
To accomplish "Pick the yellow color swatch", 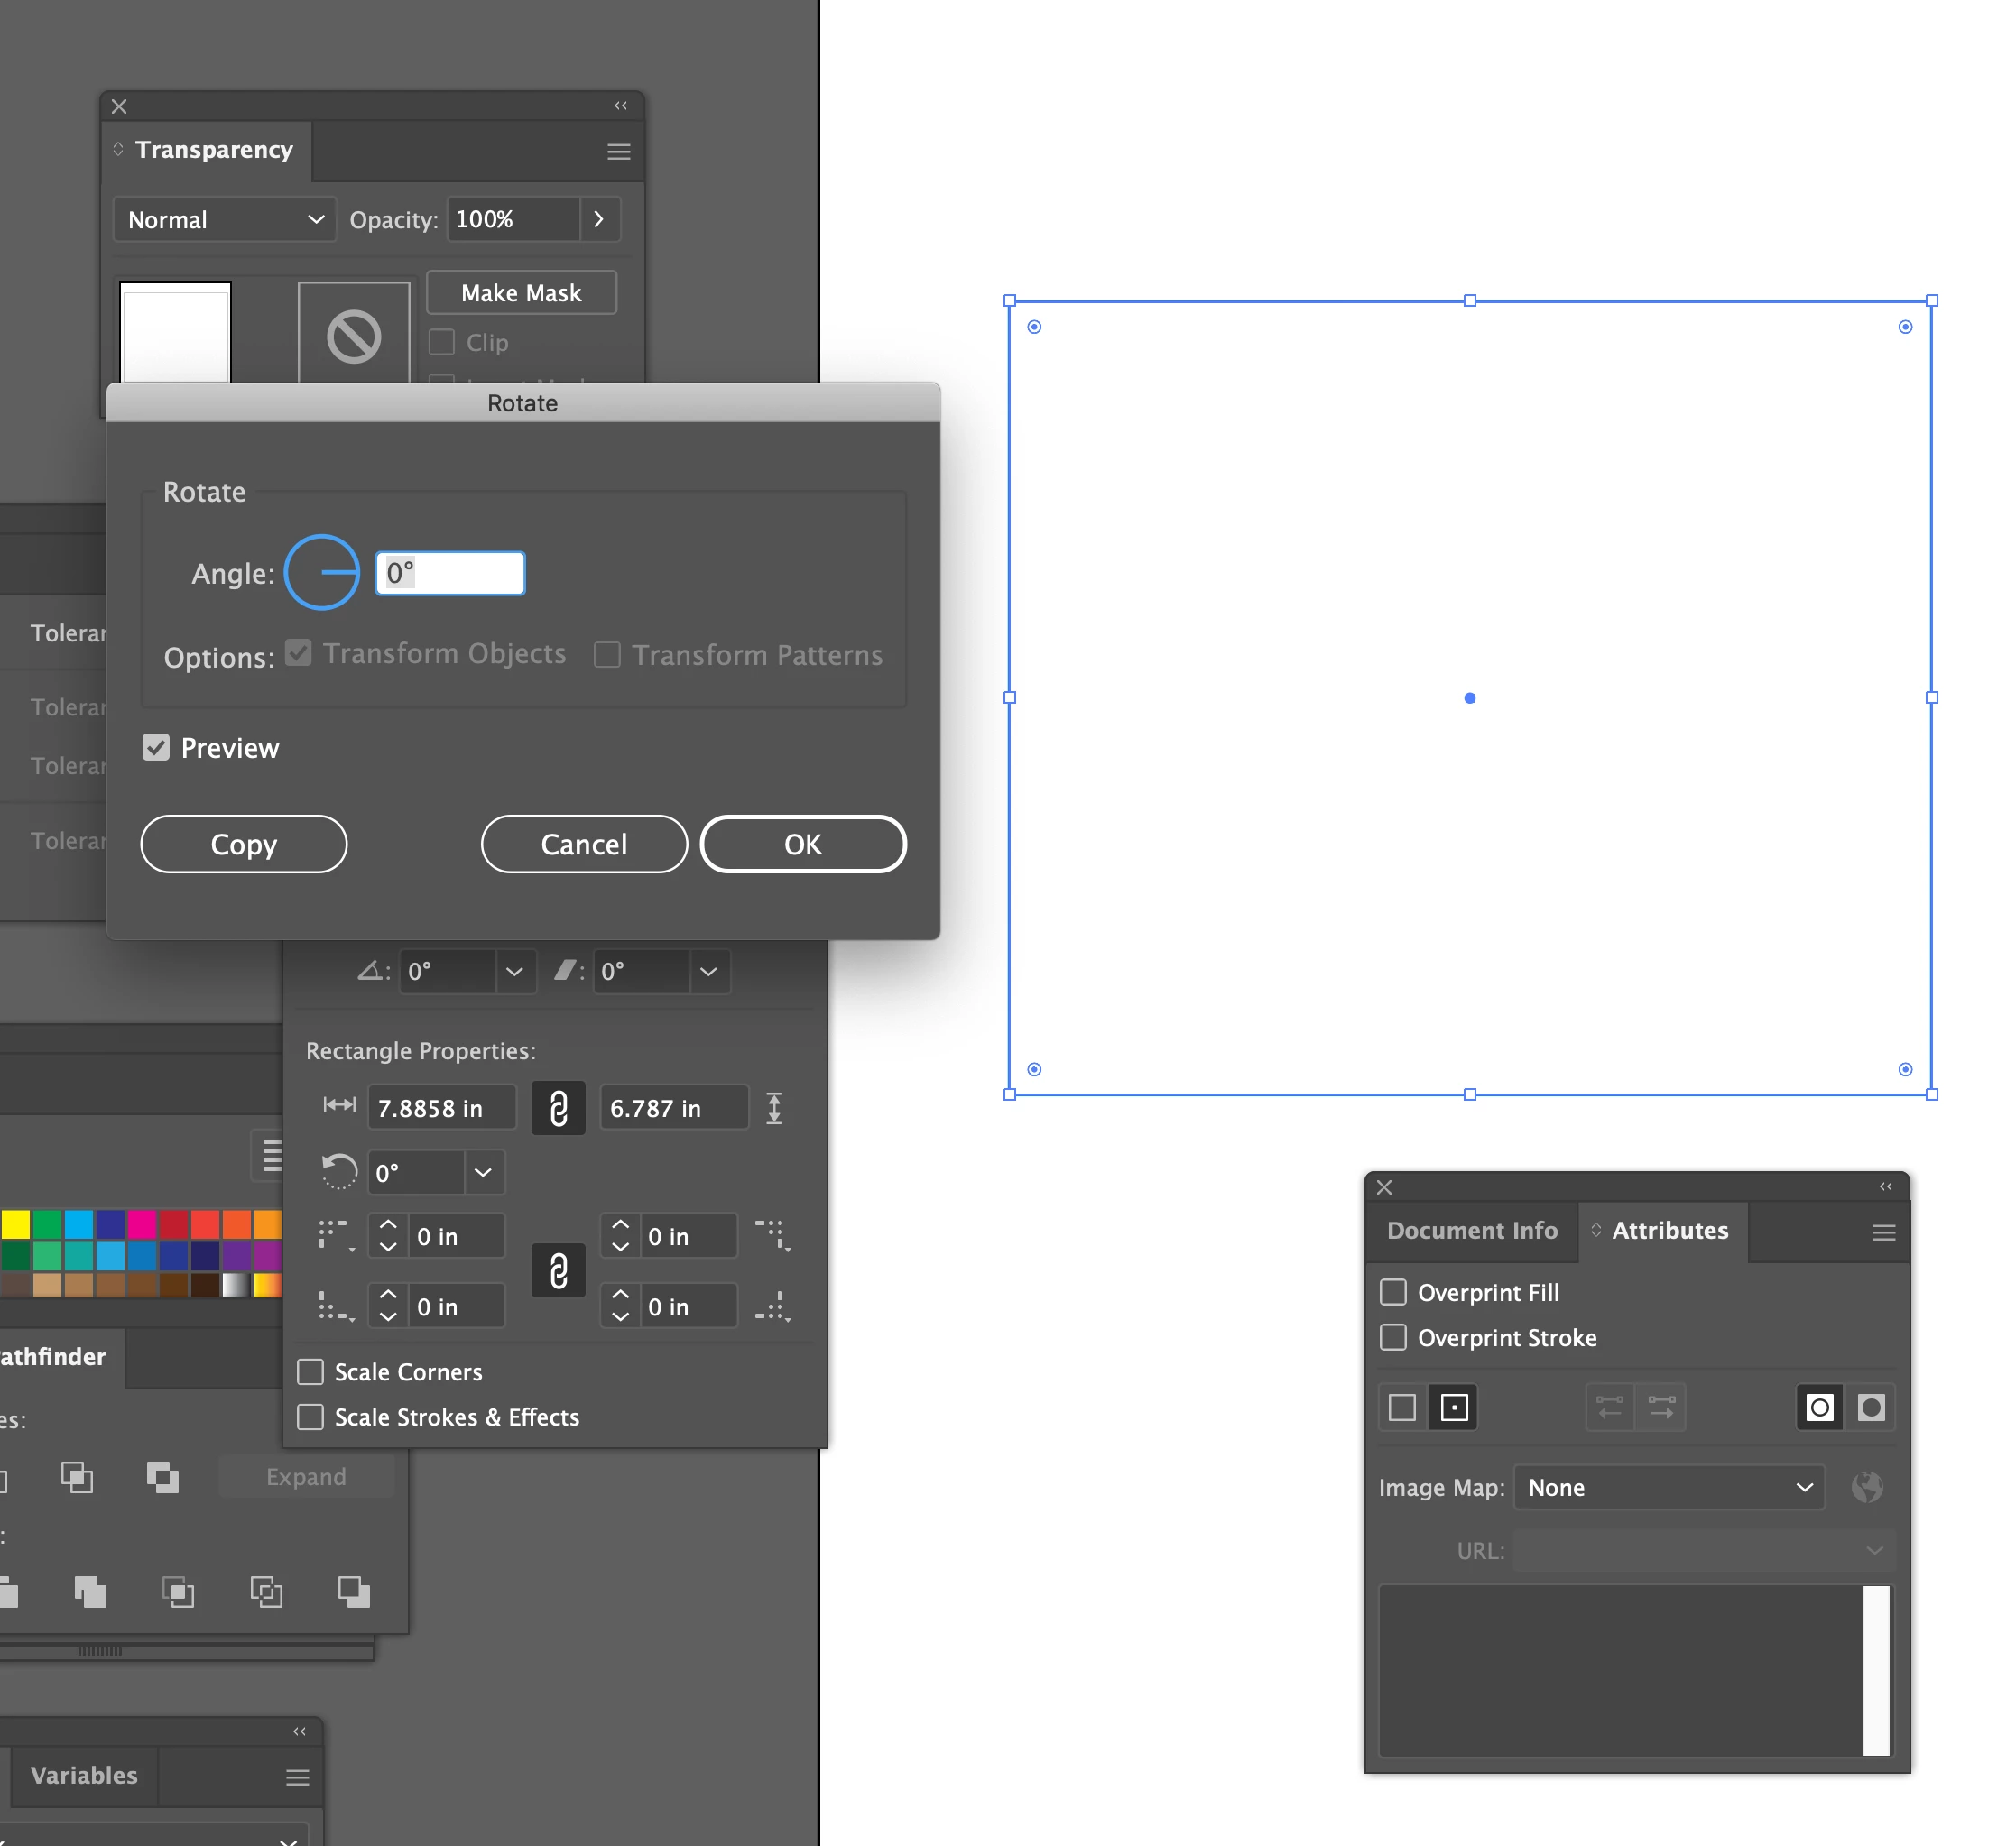I will coord(16,1224).
